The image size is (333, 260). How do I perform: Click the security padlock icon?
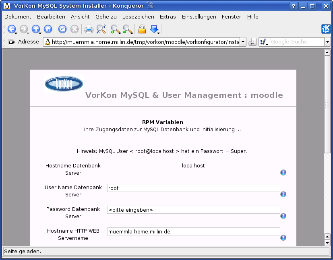pos(142,29)
